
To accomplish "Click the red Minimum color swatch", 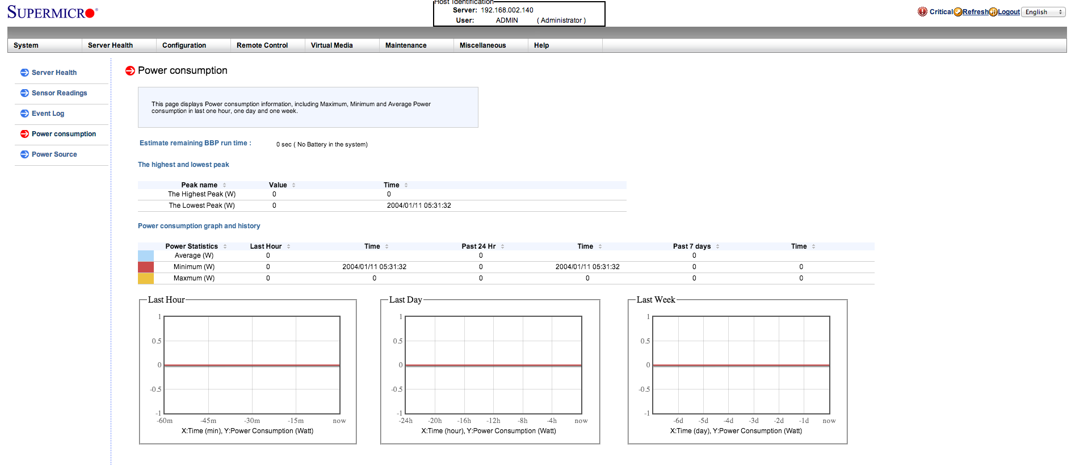I will coord(146,267).
